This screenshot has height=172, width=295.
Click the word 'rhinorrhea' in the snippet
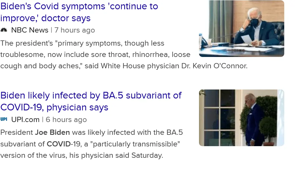(x=153, y=55)
